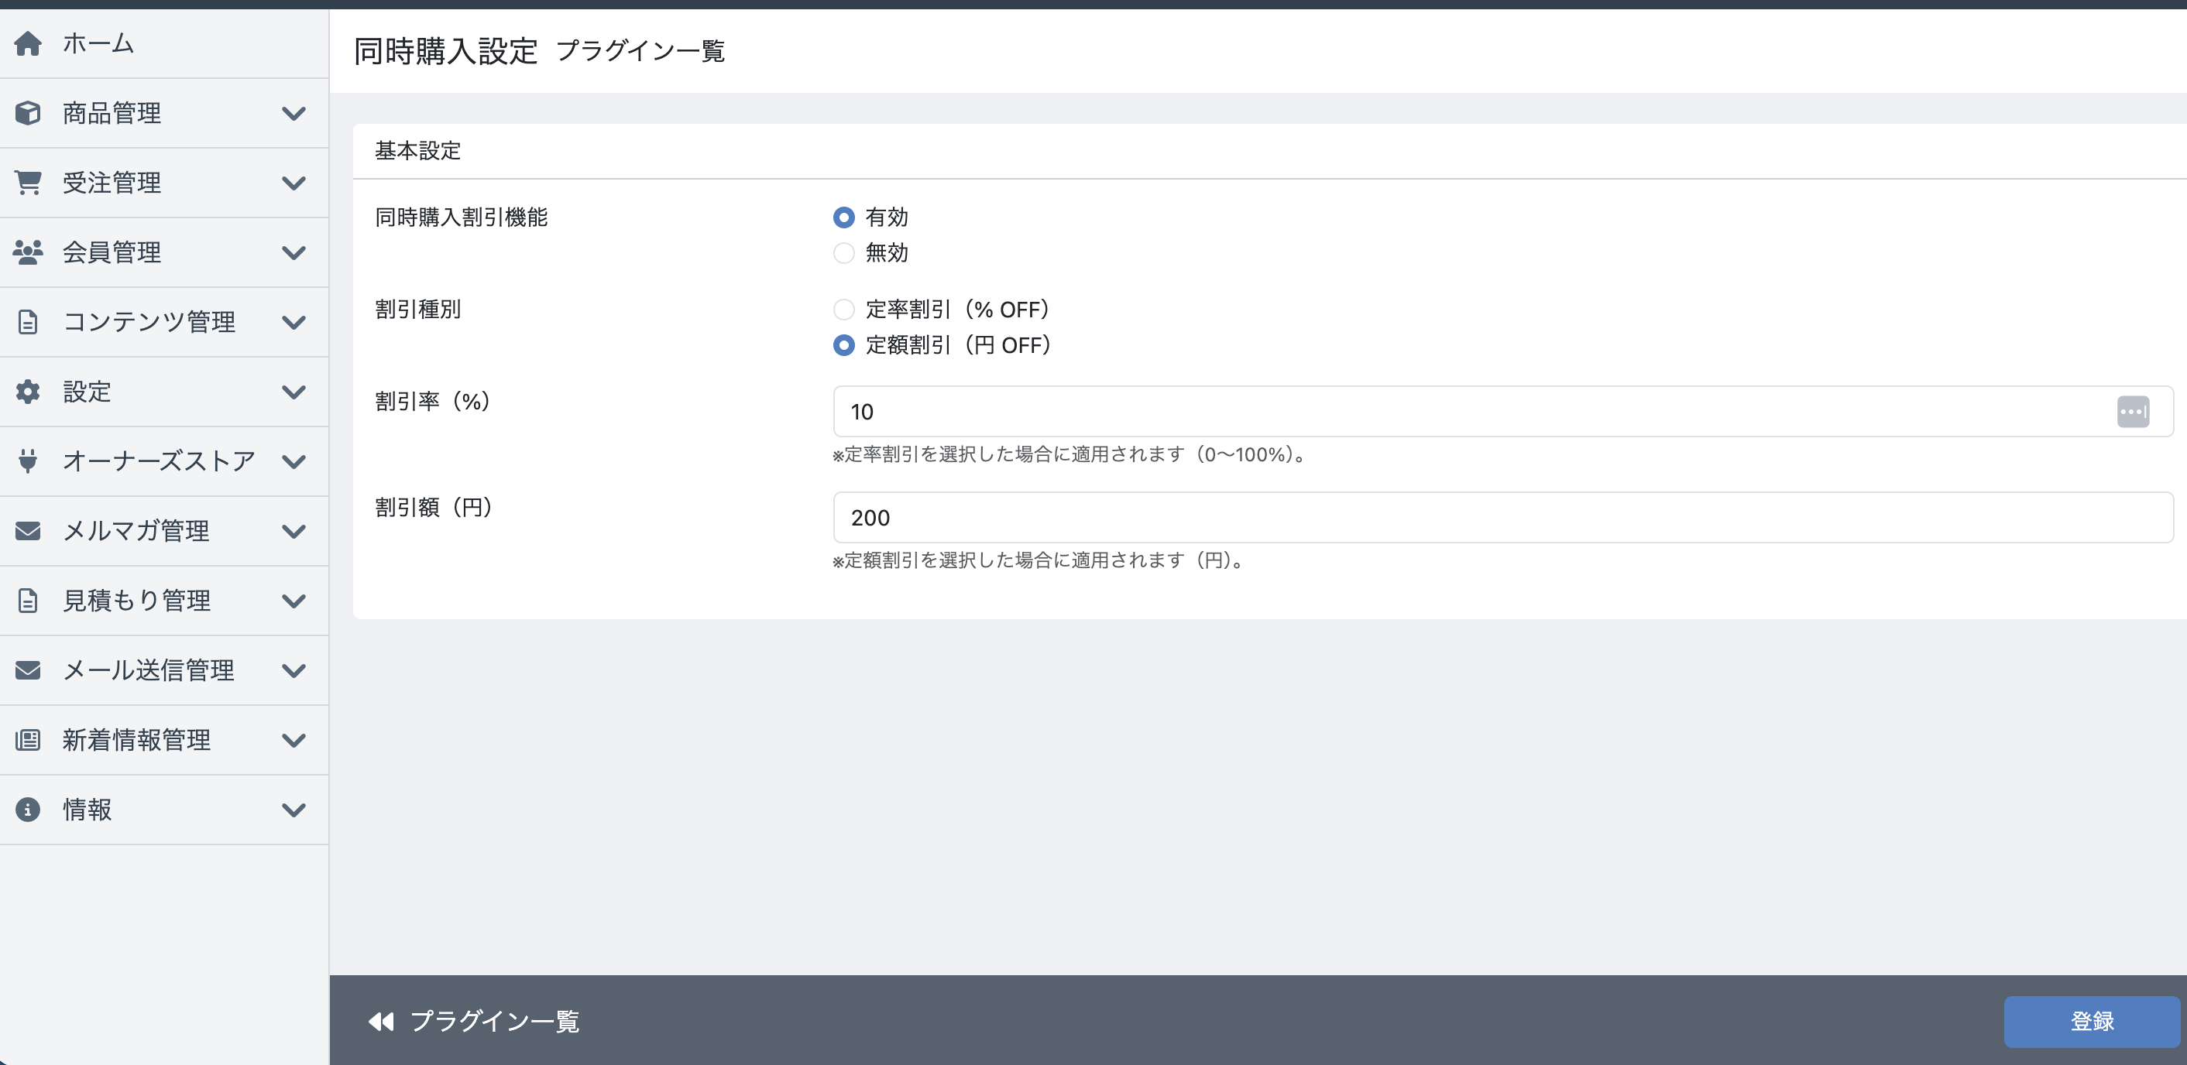Image resolution: width=2187 pixels, height=1065 pixels.
Task: Expand the 受注管理 chevron
Action: (x=294, y=183)
